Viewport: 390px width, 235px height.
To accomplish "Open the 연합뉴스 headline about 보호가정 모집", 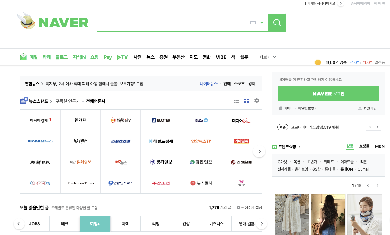I will coord(94,84).
